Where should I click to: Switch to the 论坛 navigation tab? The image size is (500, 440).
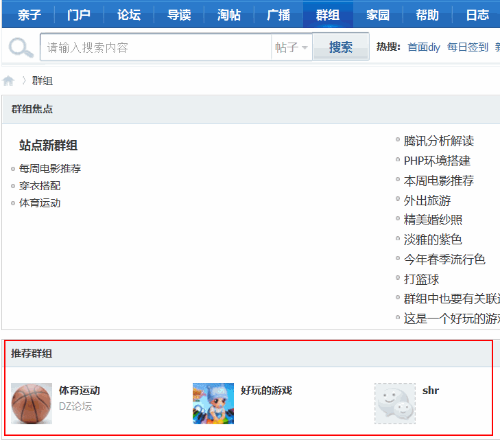pos(129,14)
